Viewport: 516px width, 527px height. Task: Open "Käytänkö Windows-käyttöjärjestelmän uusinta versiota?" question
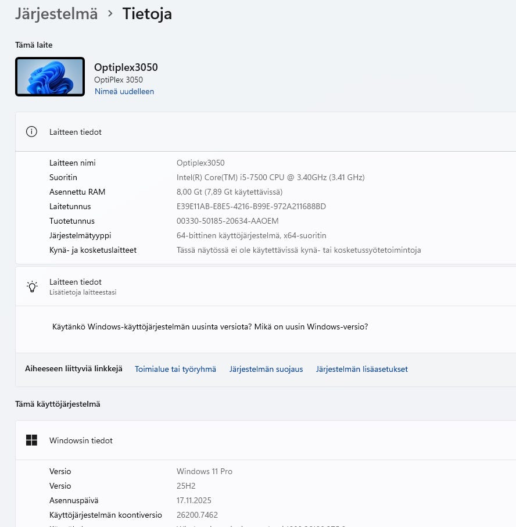152,327
